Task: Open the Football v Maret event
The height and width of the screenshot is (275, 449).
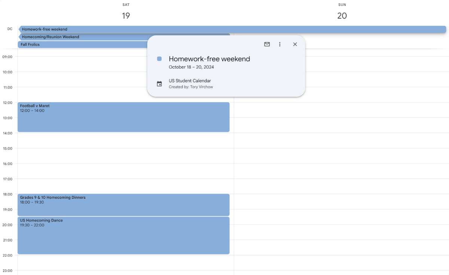Action: [123, 117]
